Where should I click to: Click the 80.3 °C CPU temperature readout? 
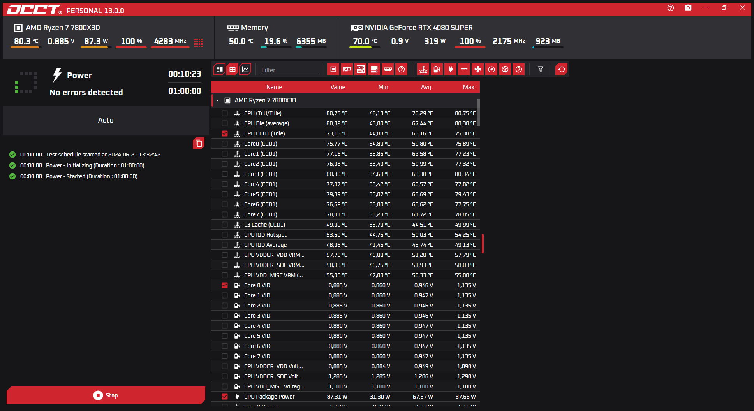(26, 41)
